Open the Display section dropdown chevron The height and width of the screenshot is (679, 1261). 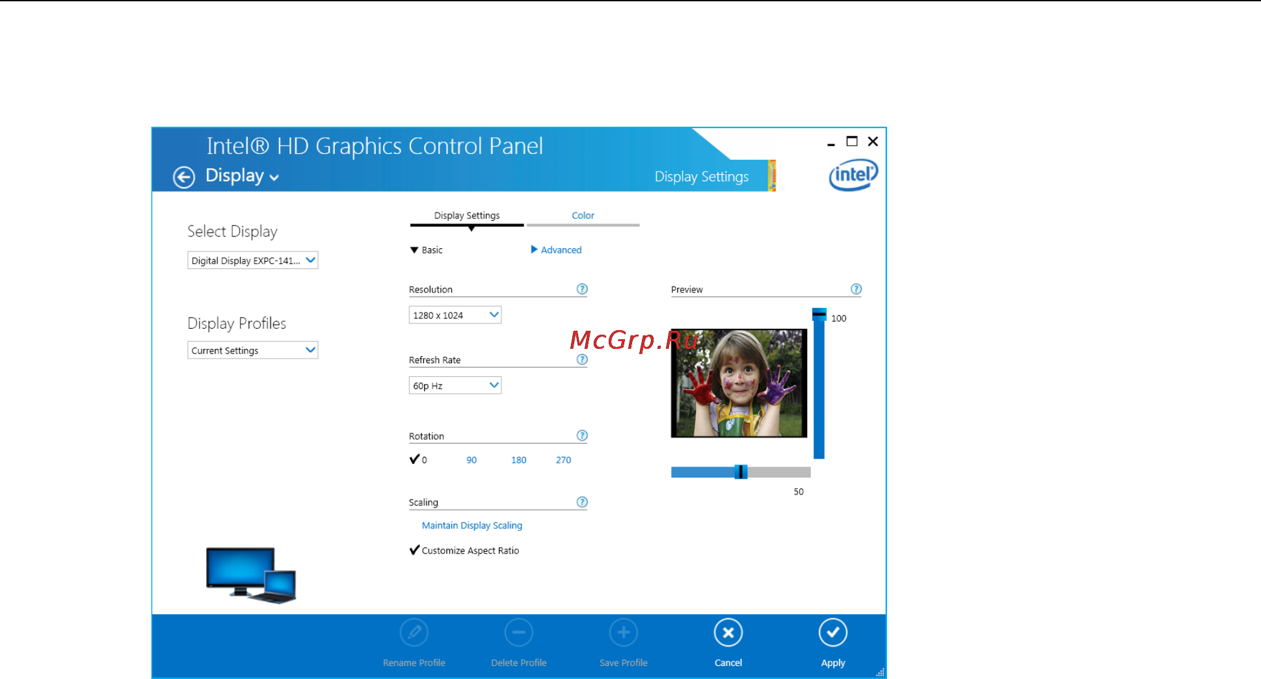point(274,178)
